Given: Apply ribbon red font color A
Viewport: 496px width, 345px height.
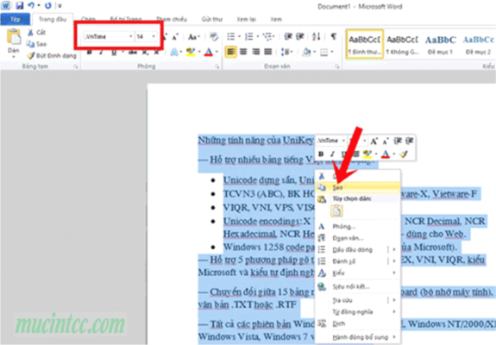Looking at the screenshot, I should [x=208, y=52].
